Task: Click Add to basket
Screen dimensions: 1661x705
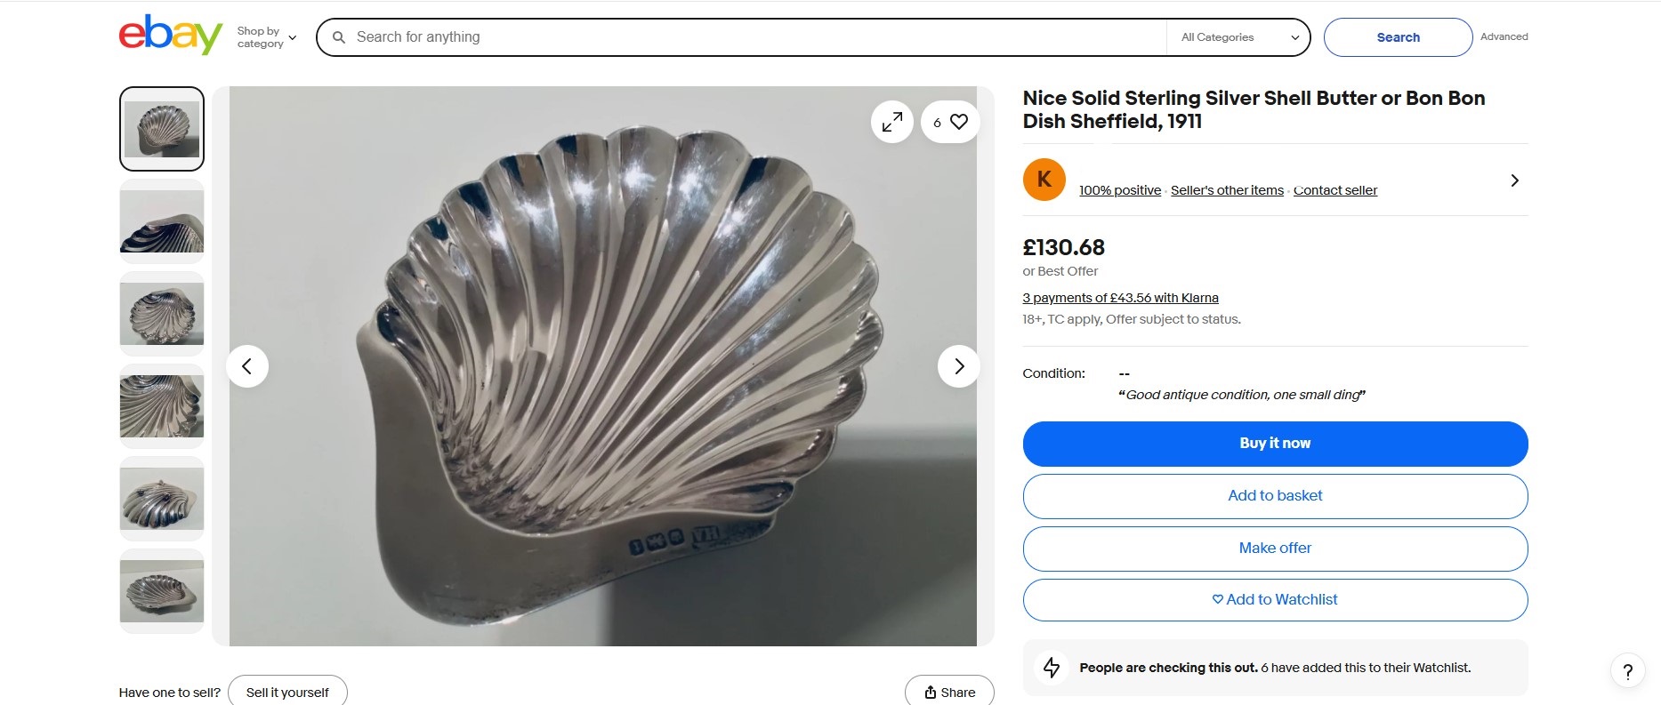Action: (x=1275, y=496)
